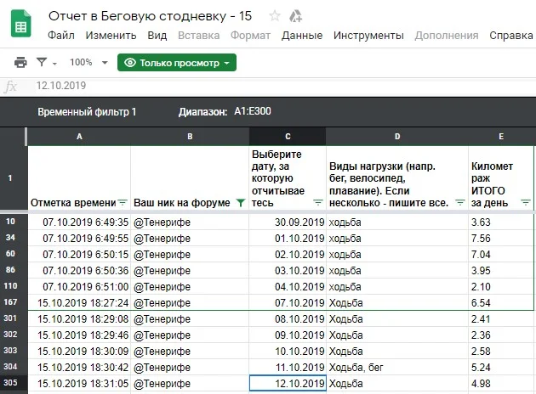Click date cell 08.10.2019

[x=288, y=319]
